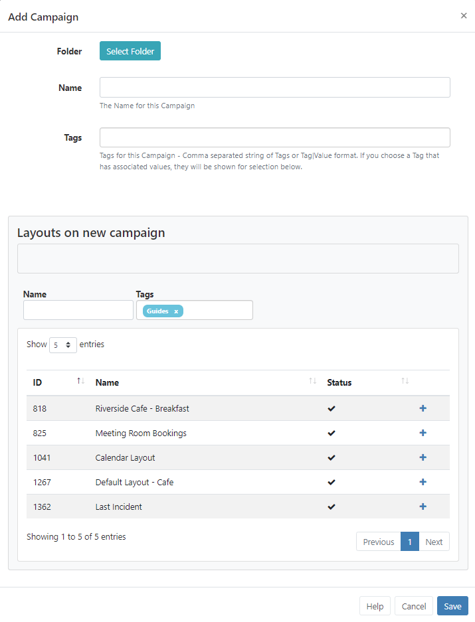475x622 pixels.
Task: Add Calendar Layout using its plus icon
Action: pos(423,457)
